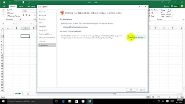Switch to the Home ribbon tab
This screenshot has height=104, width=185.
pos(13,6)
